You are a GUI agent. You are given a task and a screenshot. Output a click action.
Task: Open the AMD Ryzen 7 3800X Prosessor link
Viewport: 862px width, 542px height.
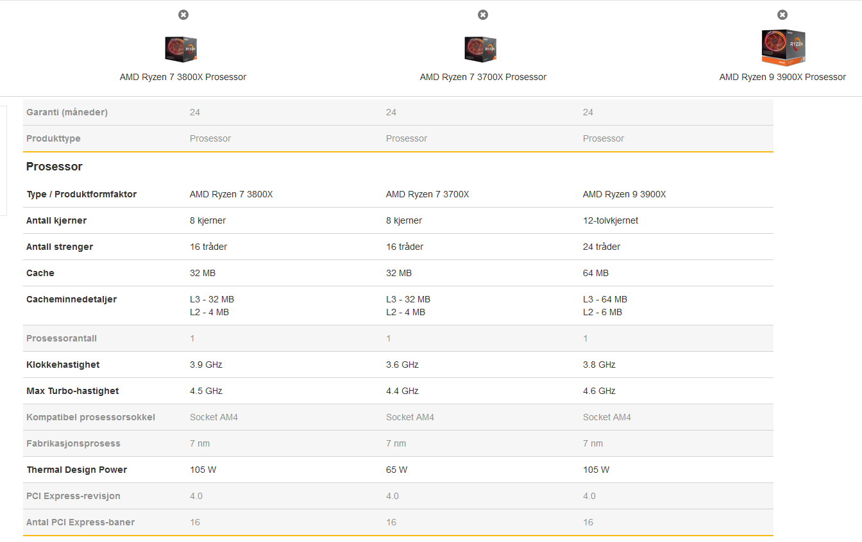[x=183, y=77]
